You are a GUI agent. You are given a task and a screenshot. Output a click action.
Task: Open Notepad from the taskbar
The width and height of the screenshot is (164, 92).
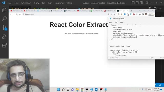pos(106,89)
